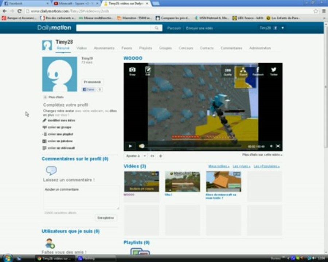Viewport: 328px width, 262px height.
Task: Open the Favoris tab
Action: coord(127,48)
